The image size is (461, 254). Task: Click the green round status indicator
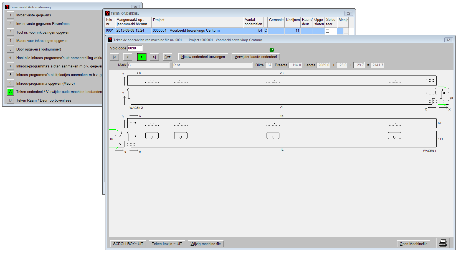(x=272, y=50)
